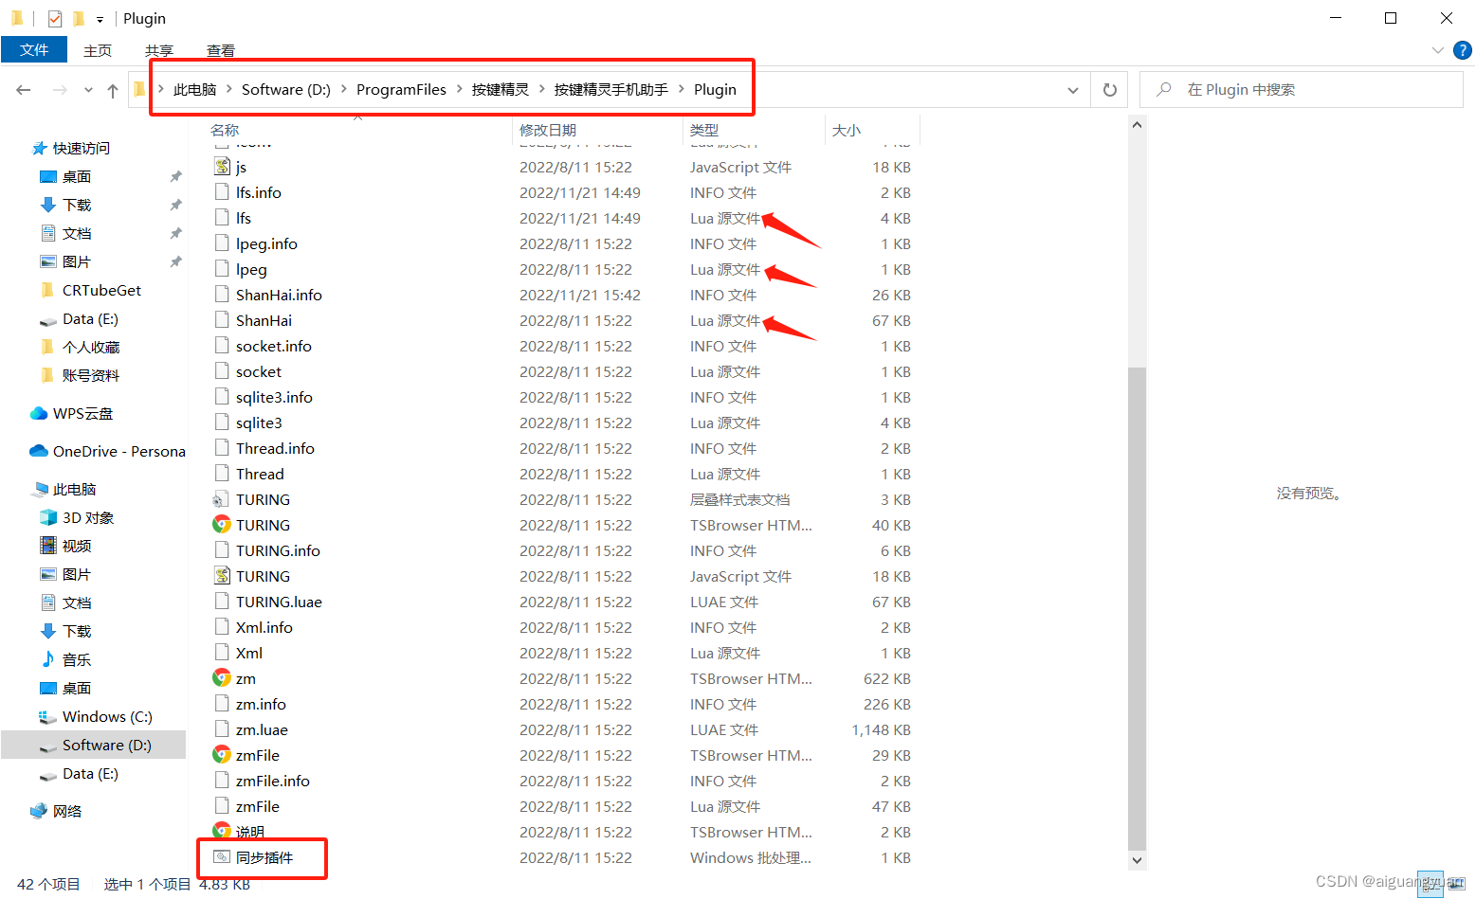The height and width of the screenshot is (899, 1476).
Task: Select the TURING stylesheet file icon
Action: tap(222, 499)
